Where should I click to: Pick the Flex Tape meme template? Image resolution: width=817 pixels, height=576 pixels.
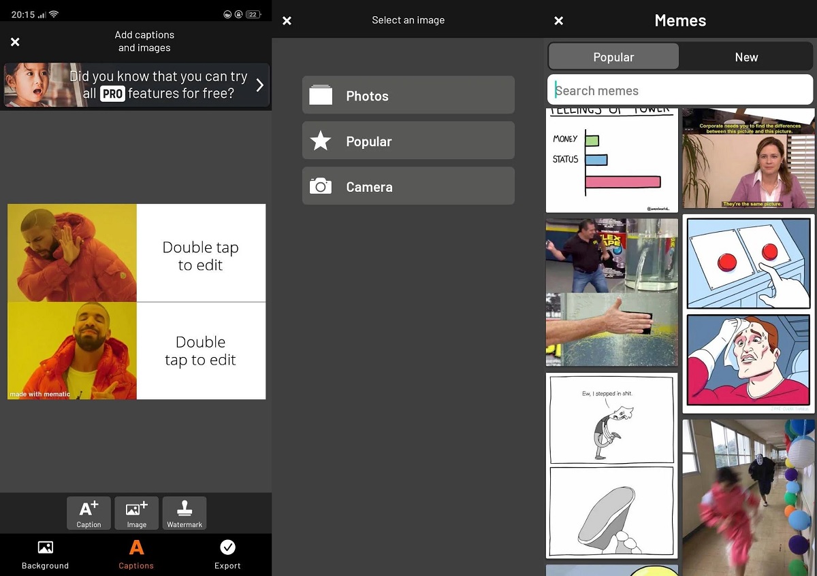point(612,292)
